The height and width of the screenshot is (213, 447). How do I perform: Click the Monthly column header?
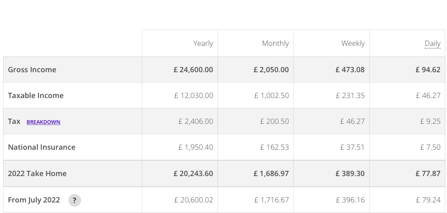click(x=275, y=43)
